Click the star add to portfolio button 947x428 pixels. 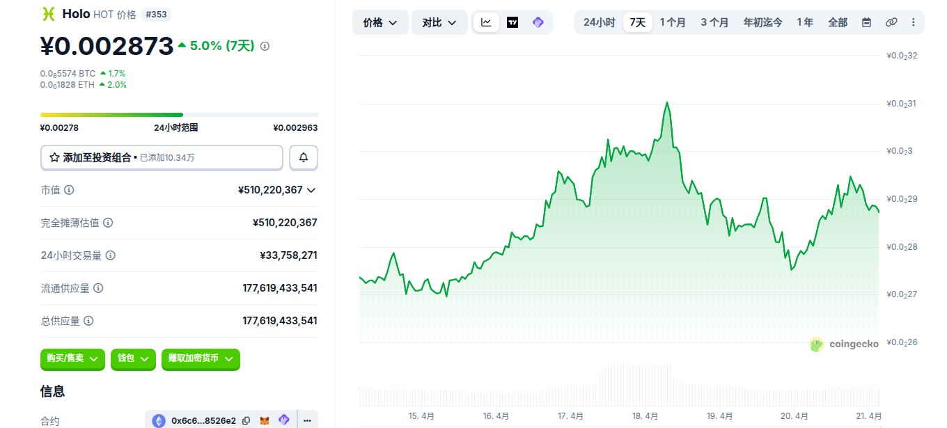pyautogui.click(x=162, y=157)
